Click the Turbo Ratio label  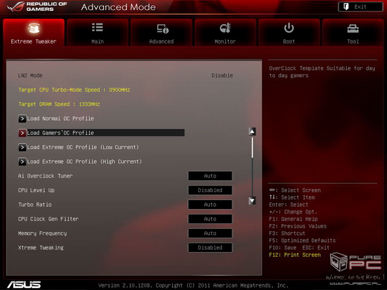(x=35, y=204)
